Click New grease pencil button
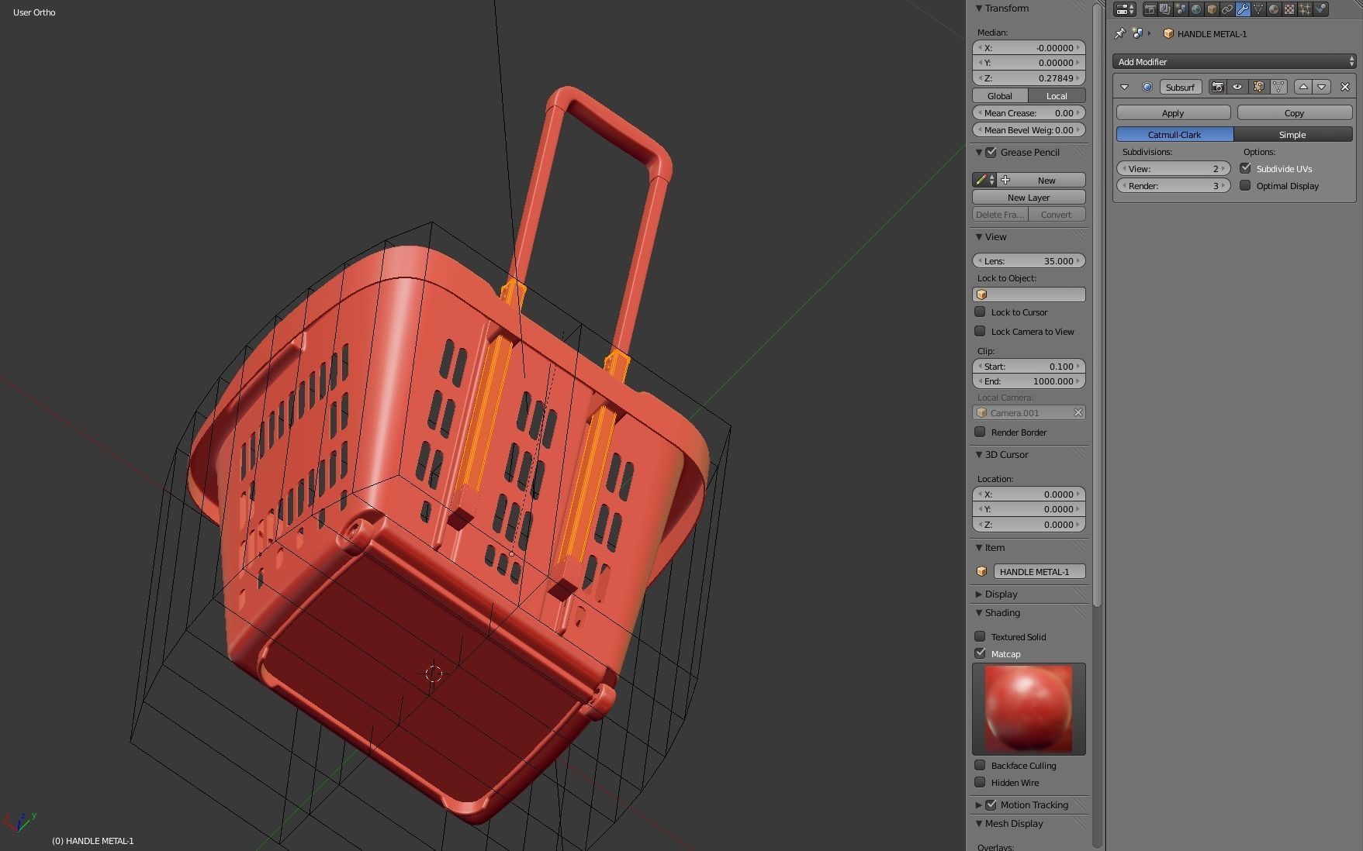This screenshot has width=1363, height=851. click(1042, 180)
